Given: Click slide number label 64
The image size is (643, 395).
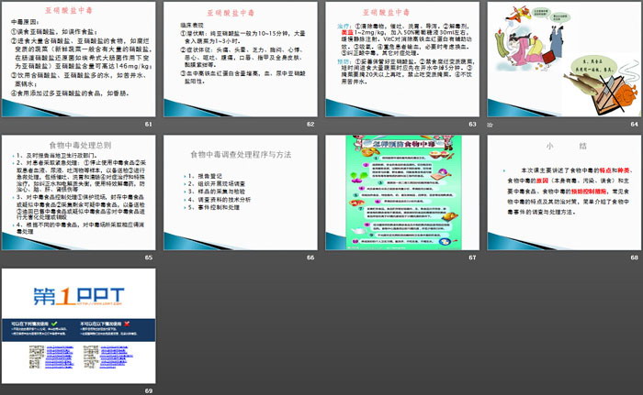Looking at the screenshot, I should pos(635,124).
